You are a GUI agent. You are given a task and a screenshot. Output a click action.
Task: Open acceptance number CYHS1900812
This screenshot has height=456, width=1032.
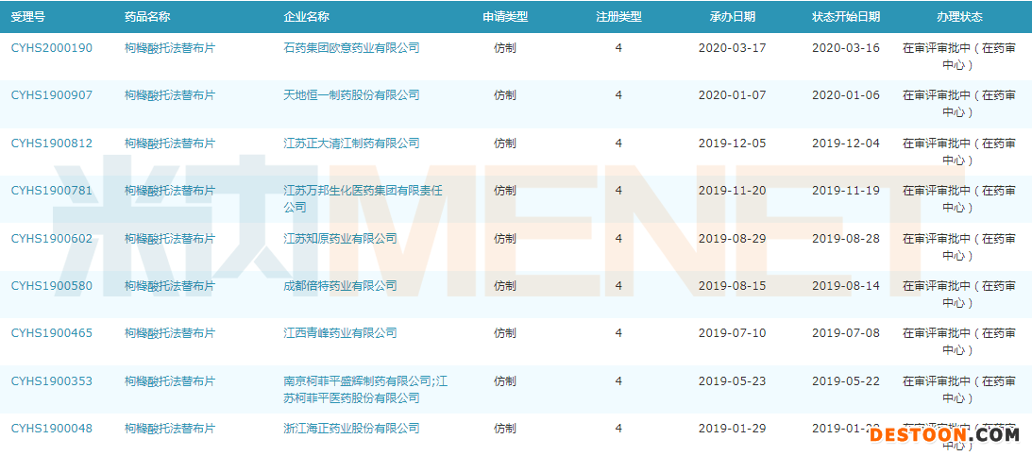(52, 144)
